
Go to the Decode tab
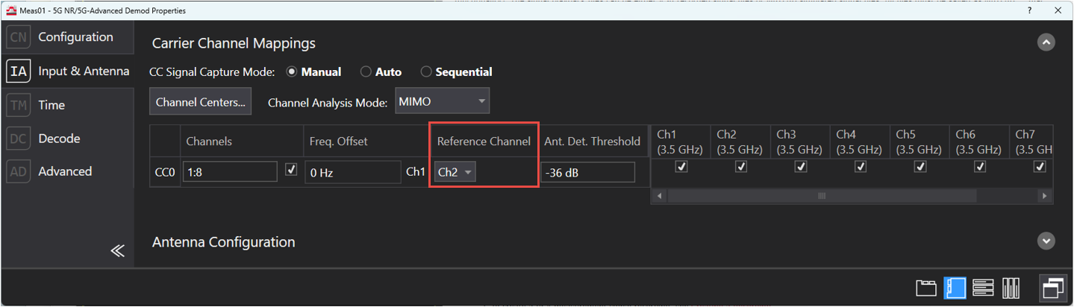coord(59,139)
